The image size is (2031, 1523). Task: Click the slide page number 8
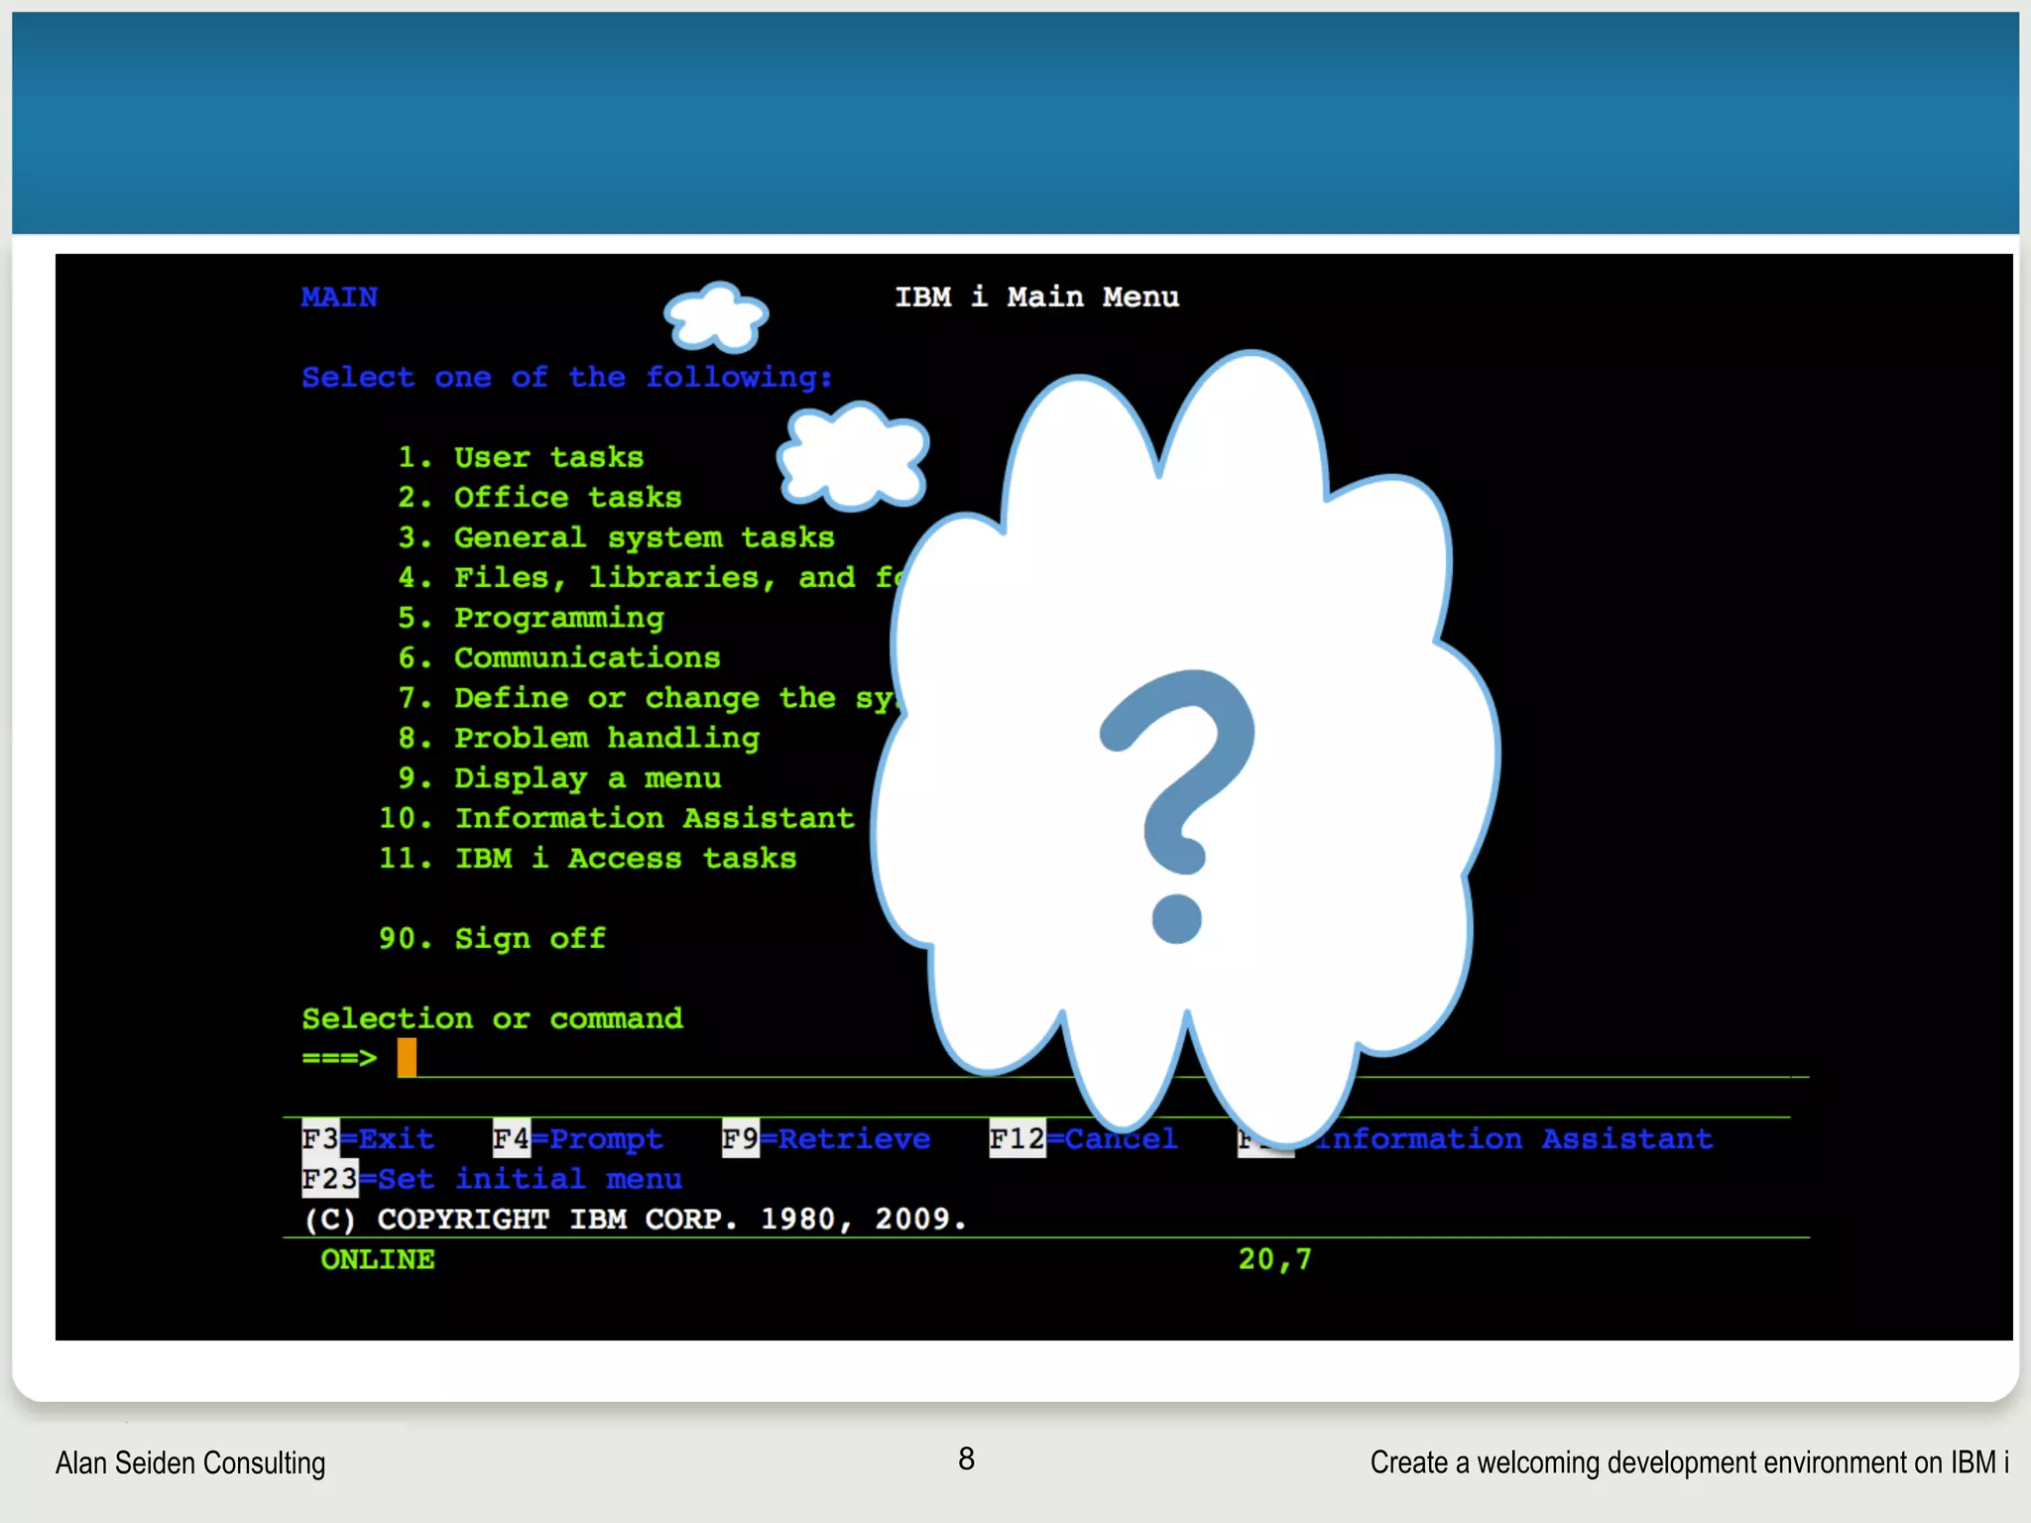coord(967,1459)
